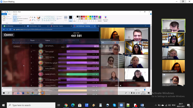Select Rus Corina's video thumbnail
This screenshot has width=193, height=108.
(x=173, y=39)
